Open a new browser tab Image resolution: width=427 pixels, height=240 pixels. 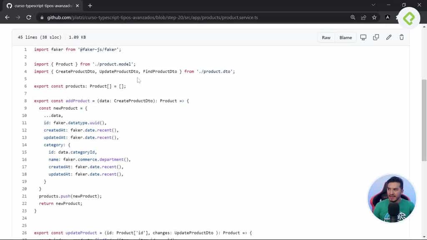[x=90, y=6]
